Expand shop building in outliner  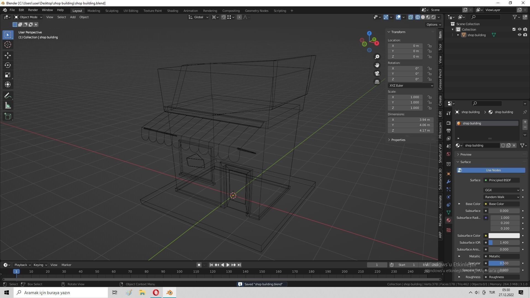coord(458,35)
